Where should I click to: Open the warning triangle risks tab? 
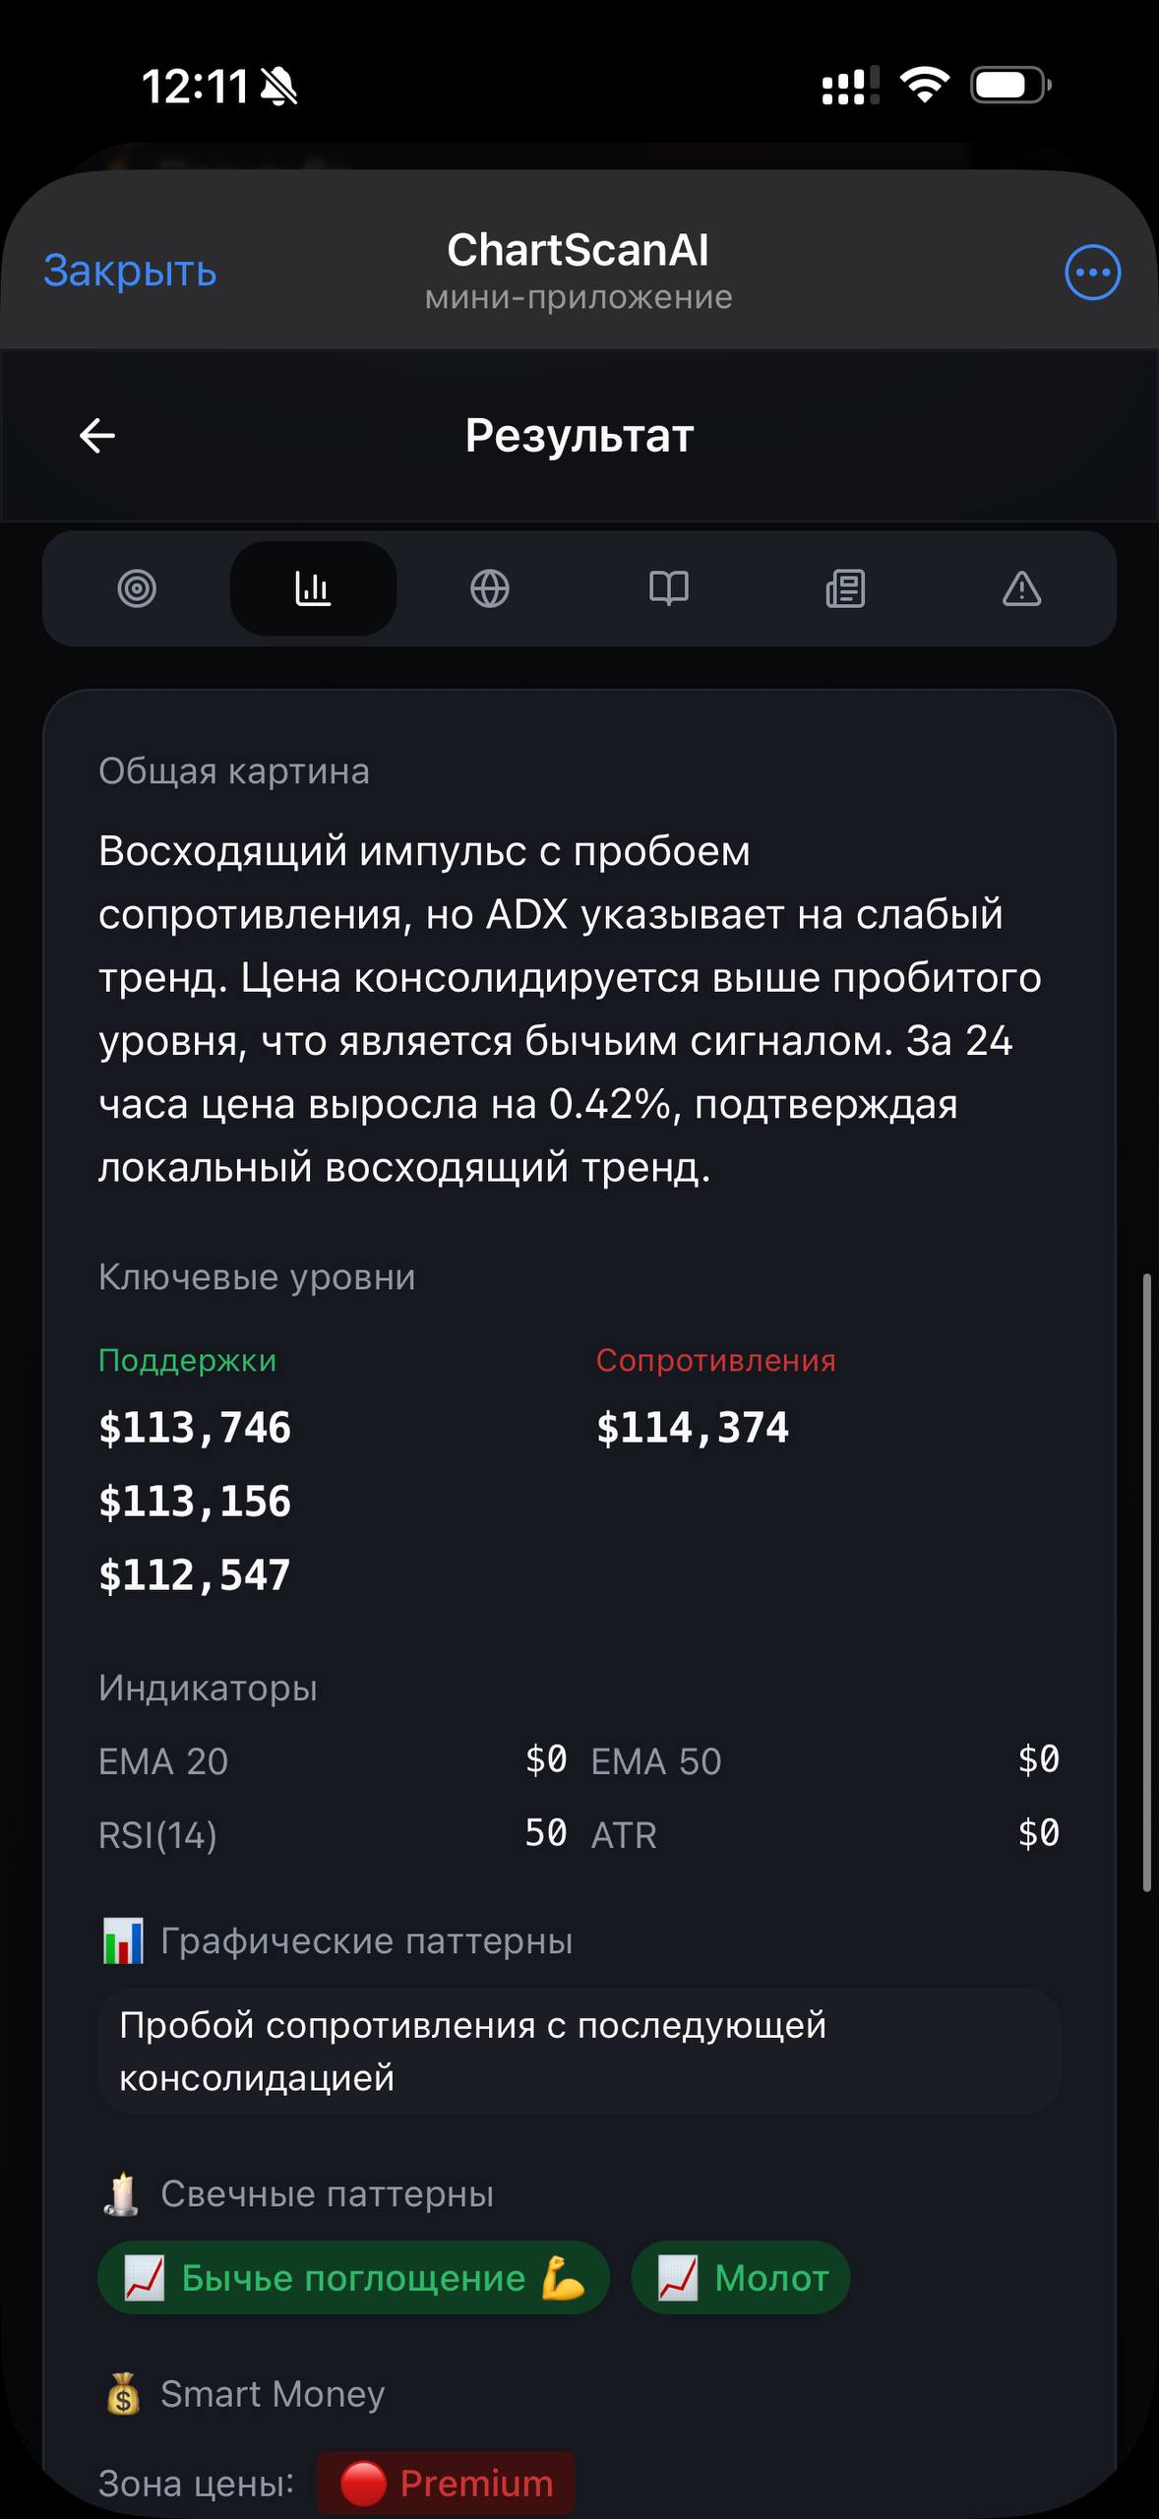(x=1021, y=589)
